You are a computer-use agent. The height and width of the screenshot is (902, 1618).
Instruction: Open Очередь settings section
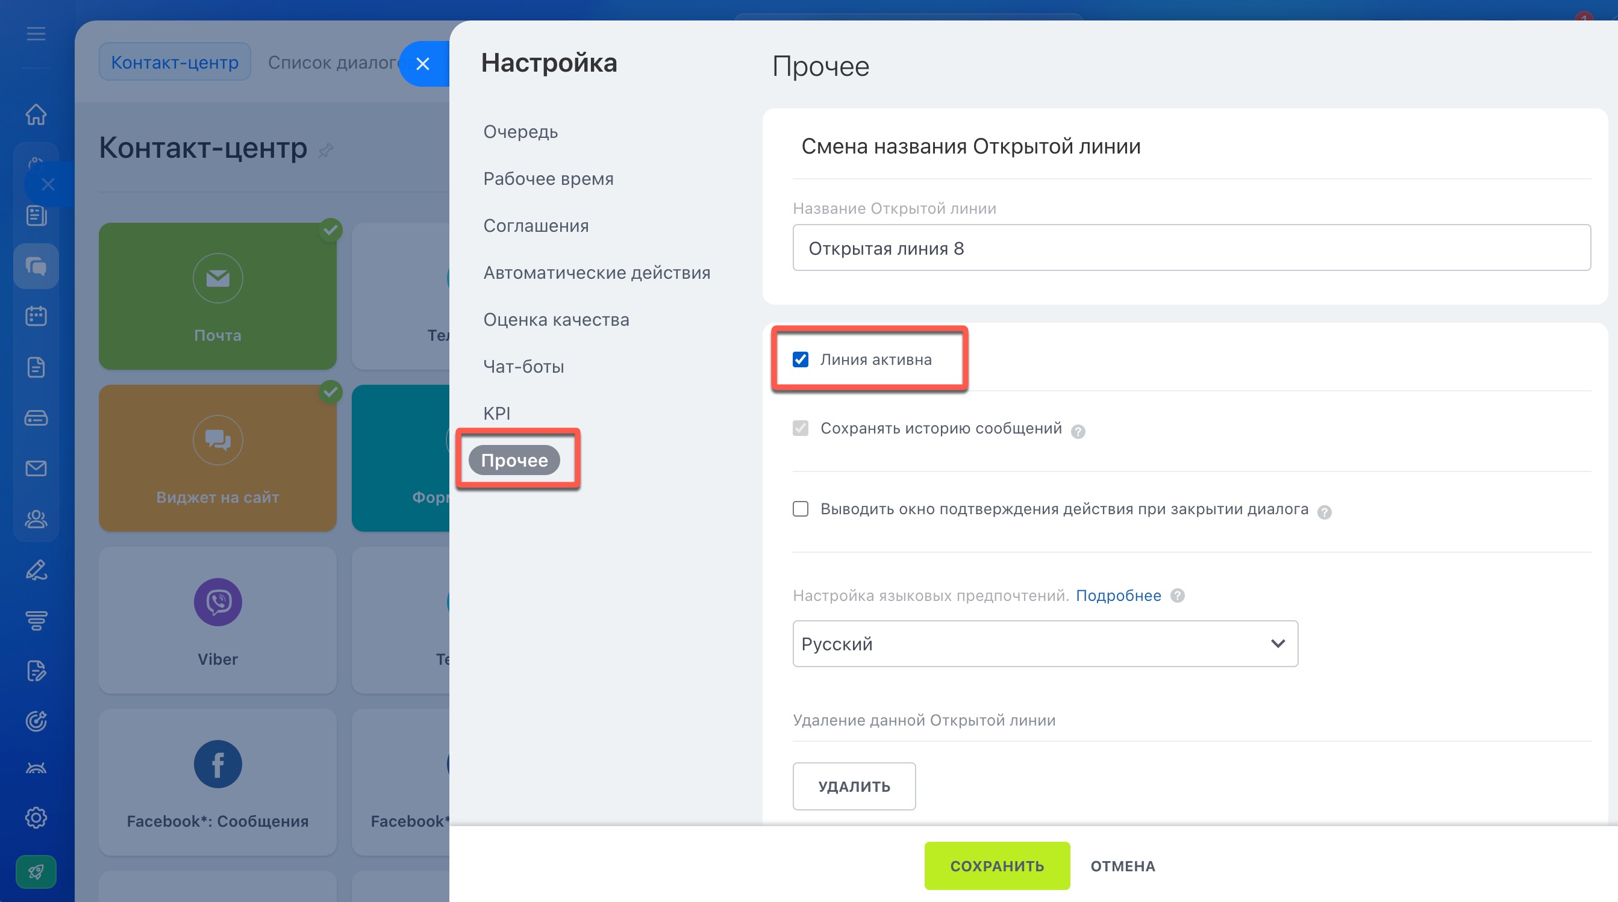520,132
